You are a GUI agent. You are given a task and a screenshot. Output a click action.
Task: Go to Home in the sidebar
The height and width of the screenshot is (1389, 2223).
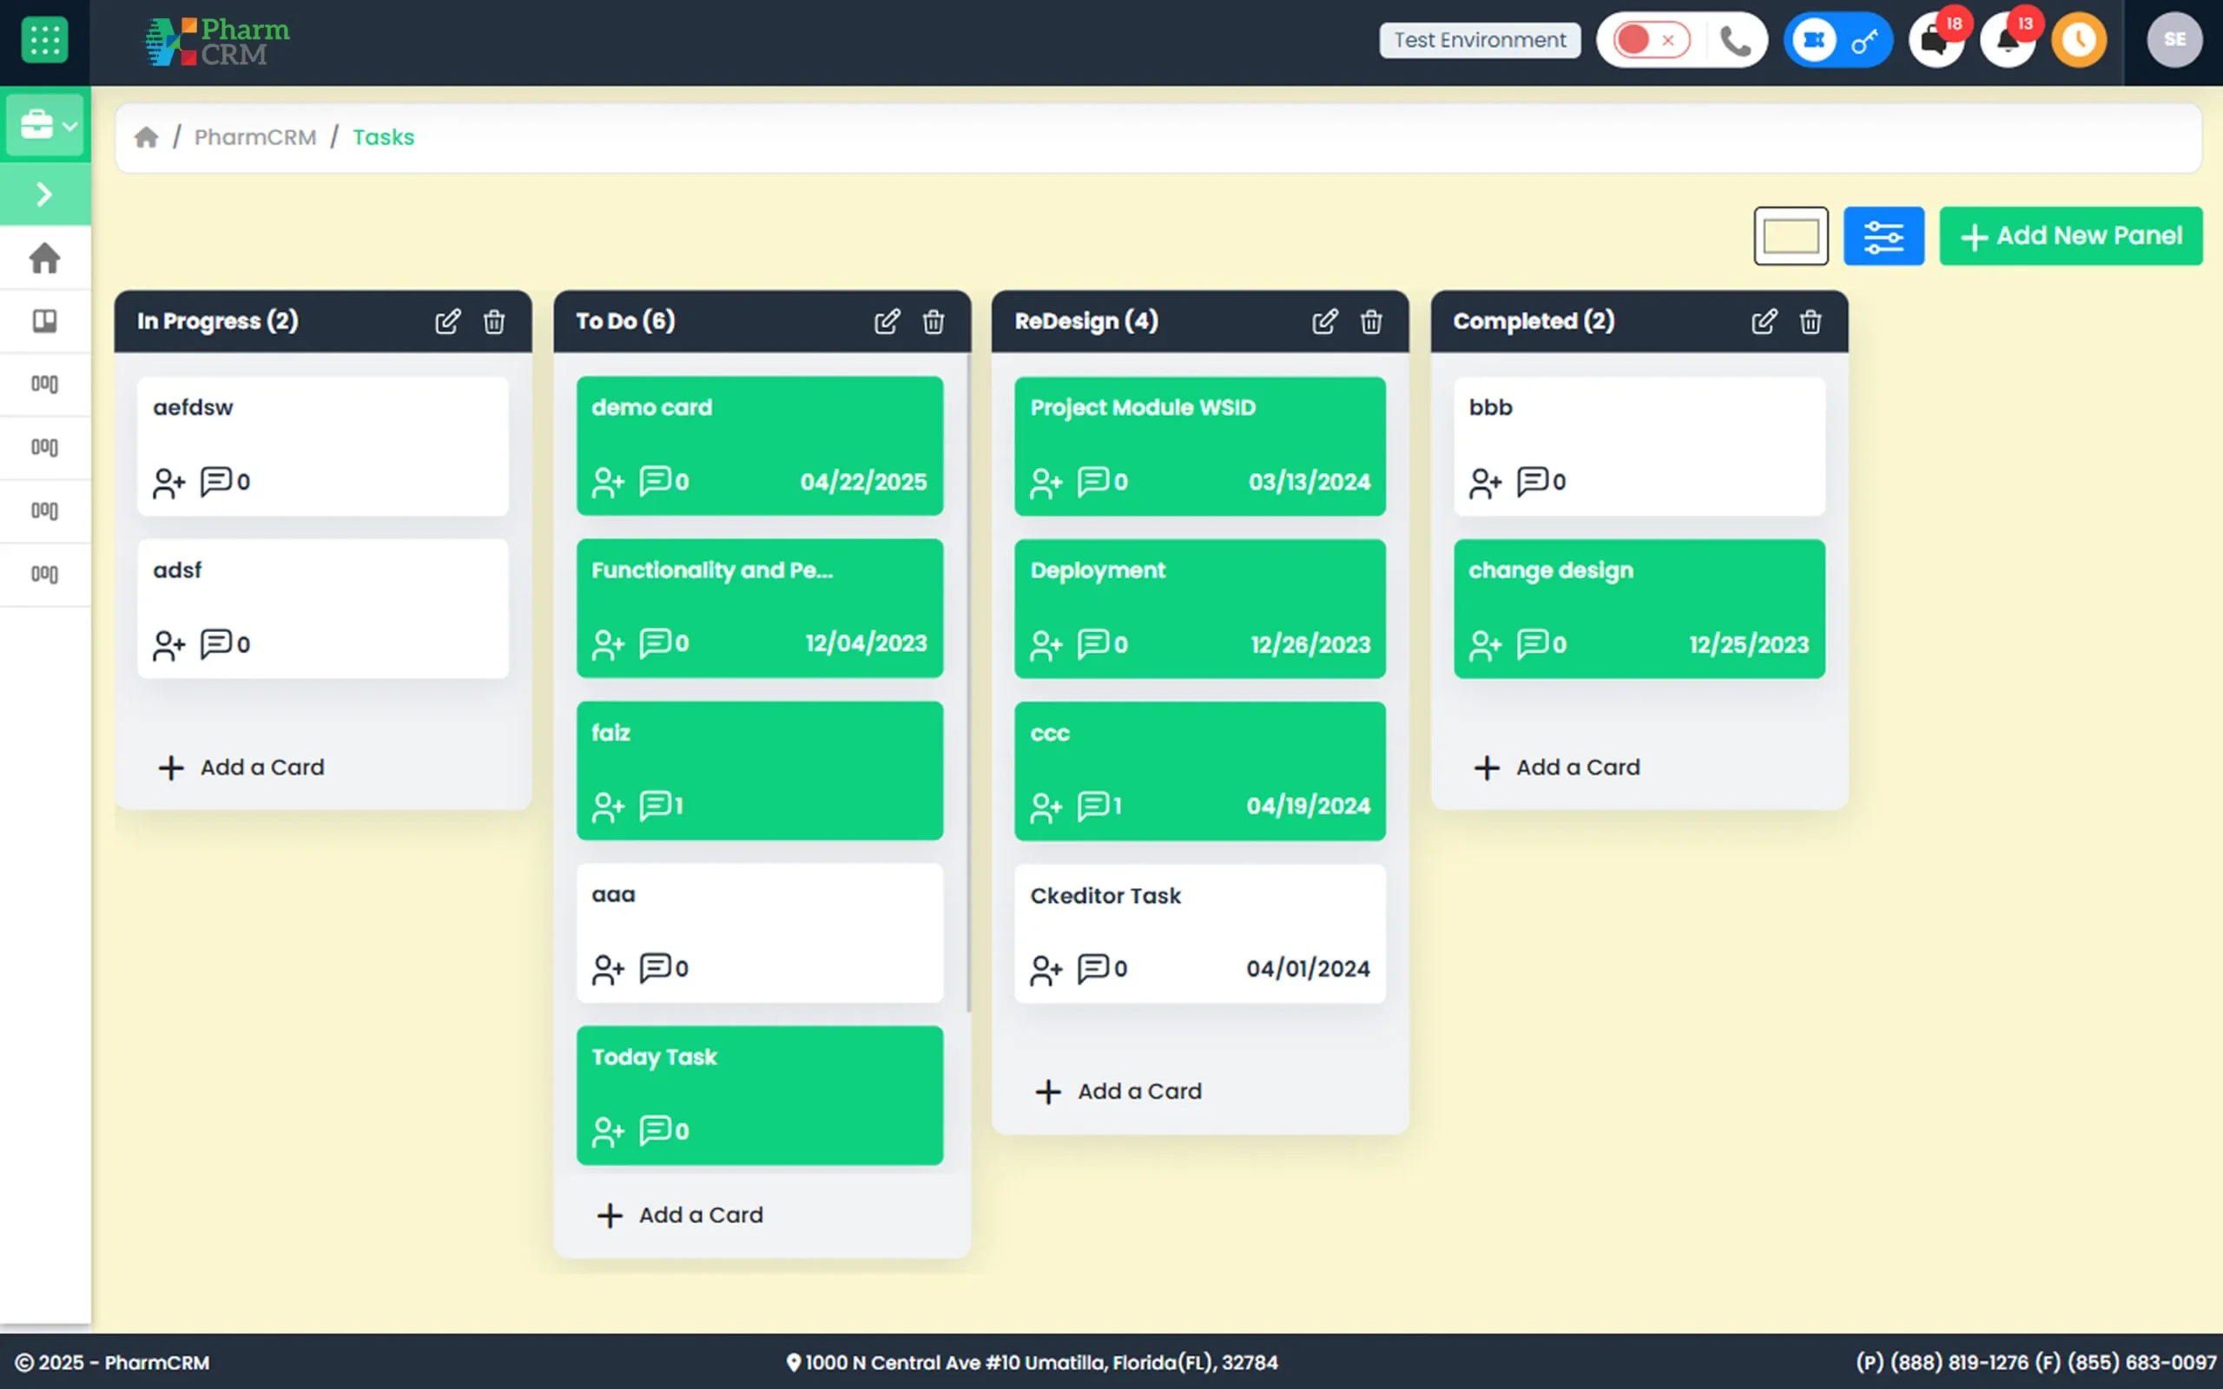click(45, 258)
